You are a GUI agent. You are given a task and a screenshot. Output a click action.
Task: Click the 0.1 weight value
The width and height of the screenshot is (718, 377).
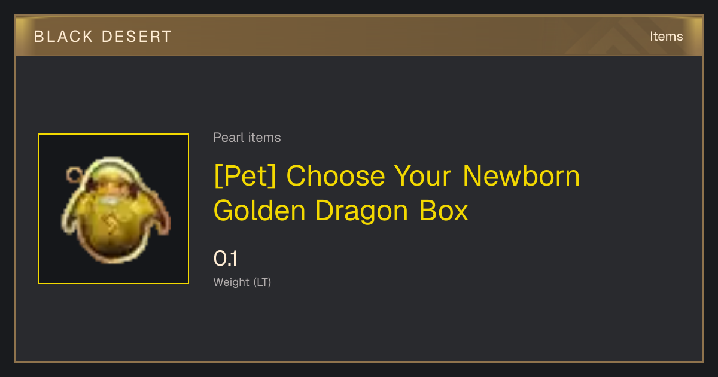[226, 259]
